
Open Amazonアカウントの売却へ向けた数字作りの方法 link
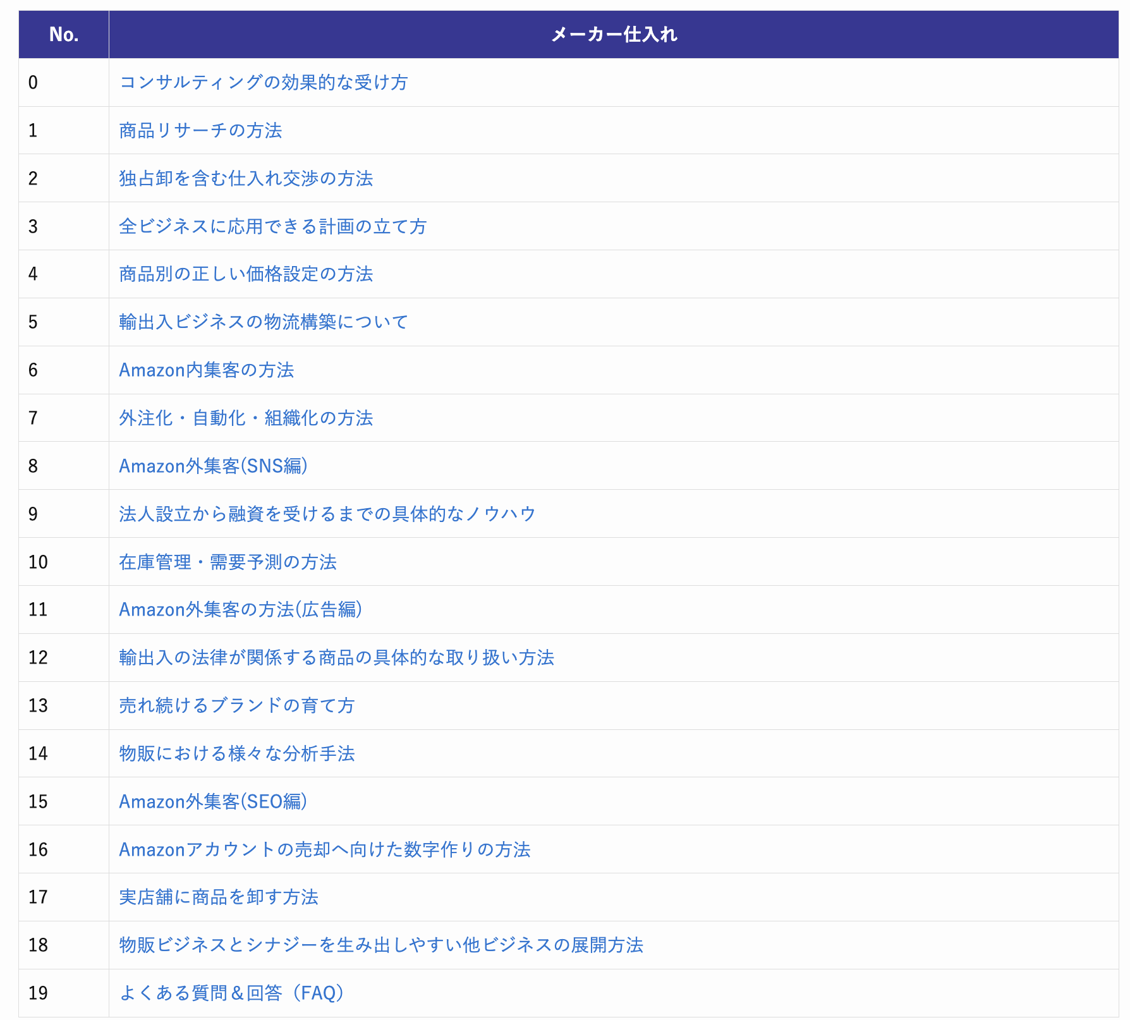(325, 850)
